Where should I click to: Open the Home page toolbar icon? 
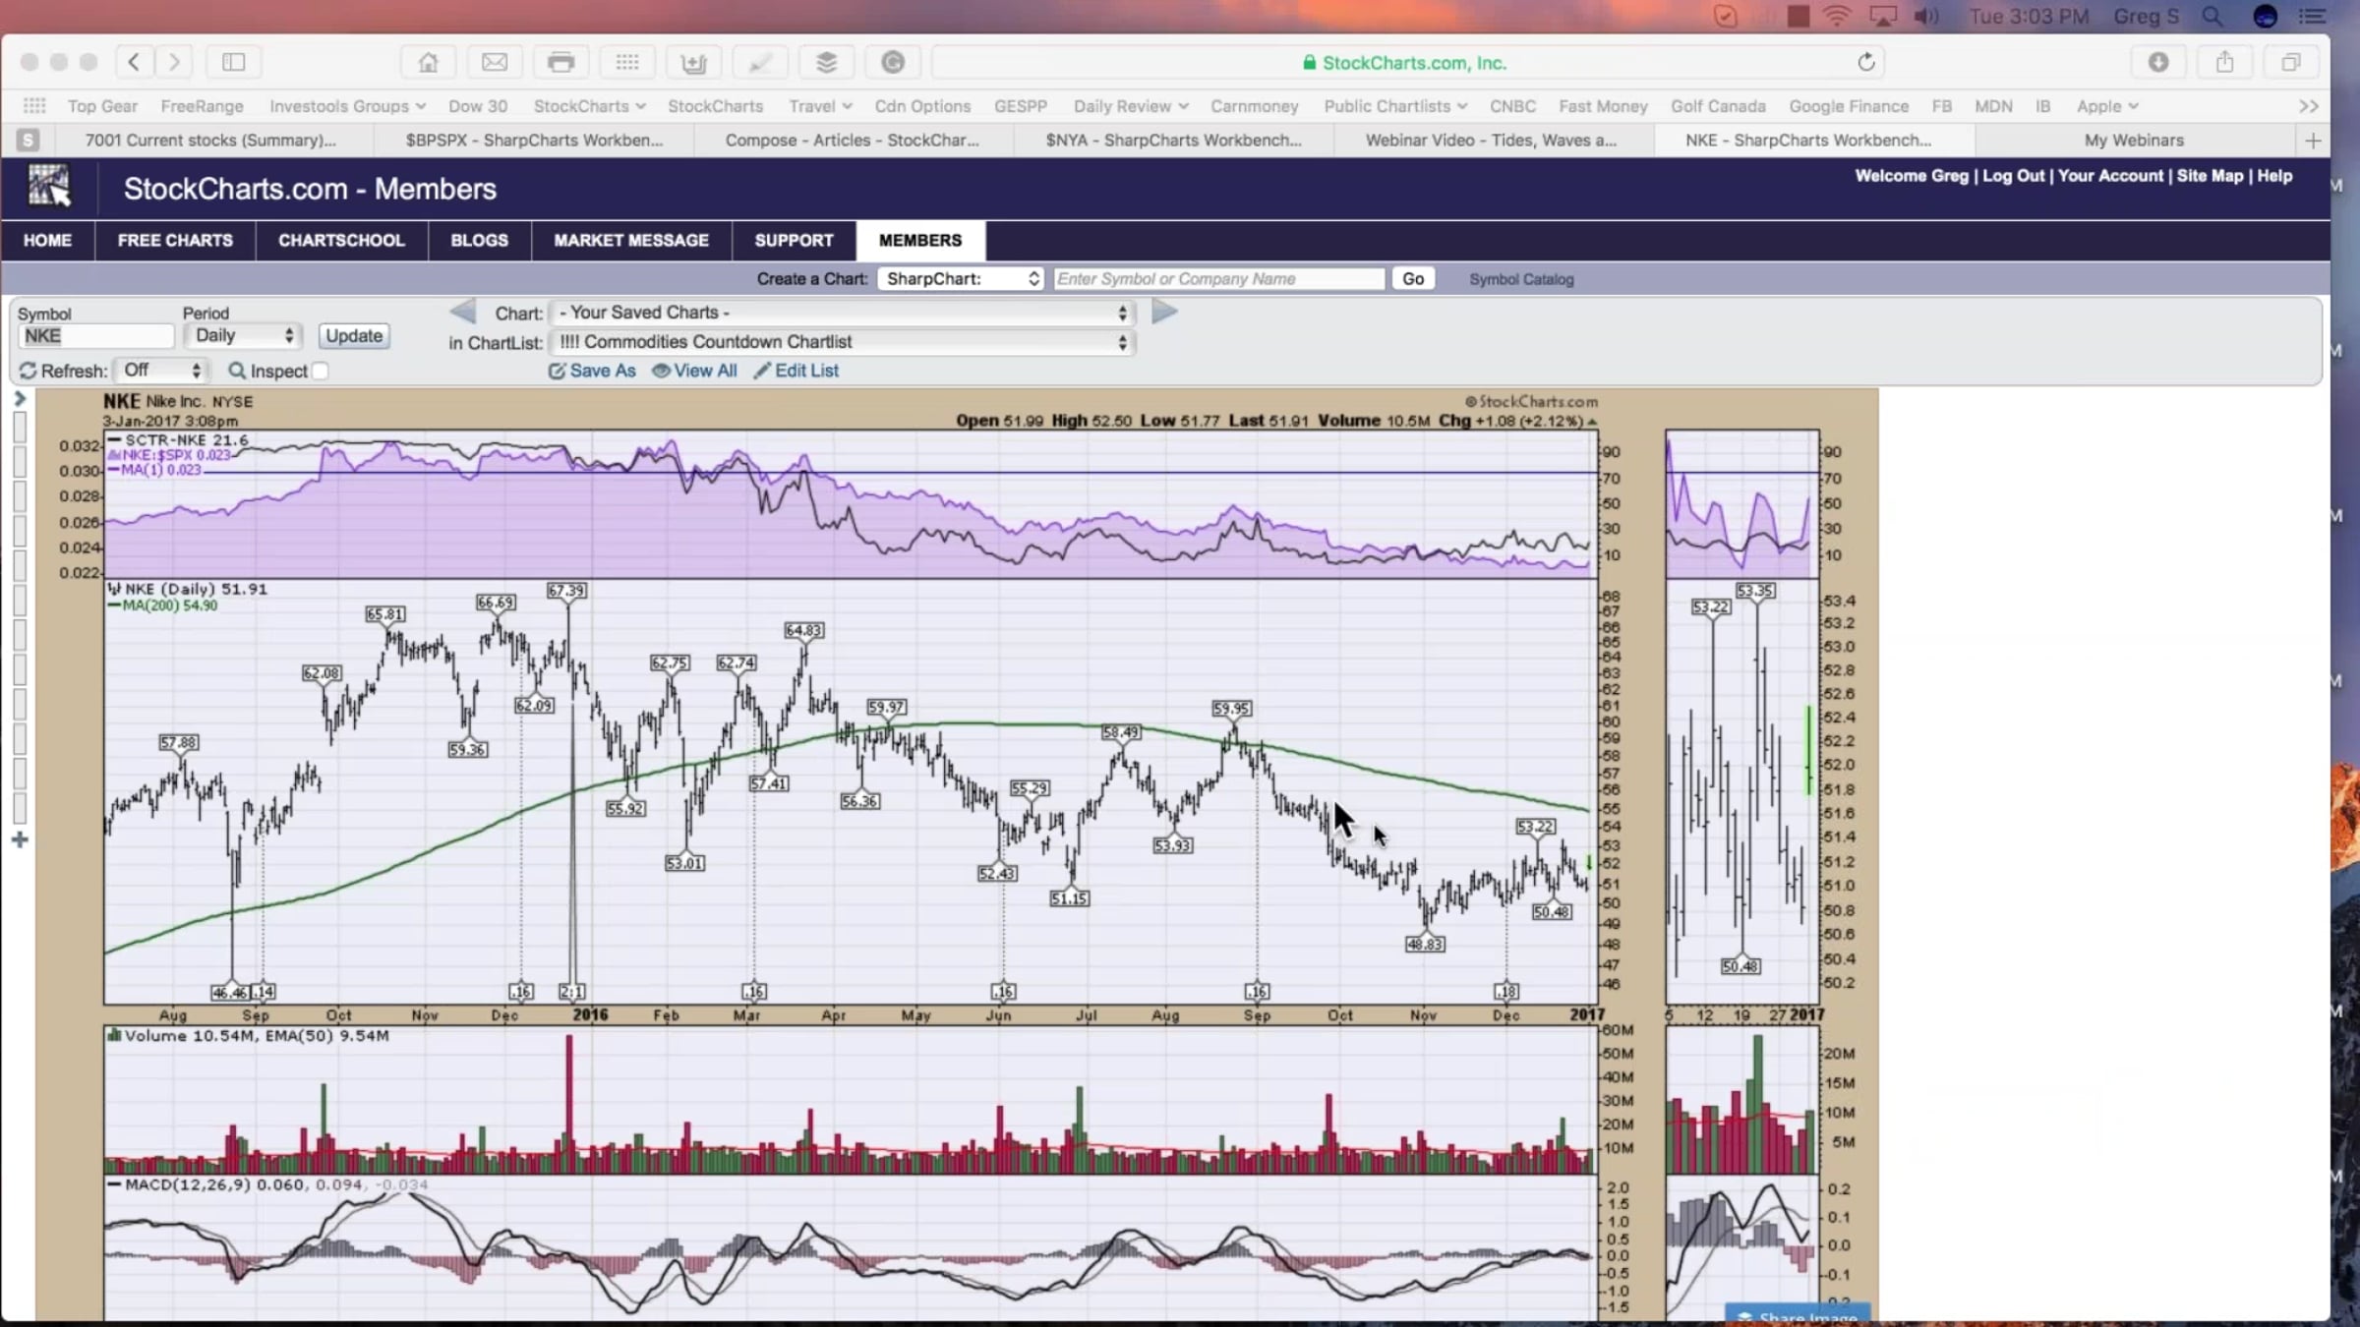click(x=428, y=62)
